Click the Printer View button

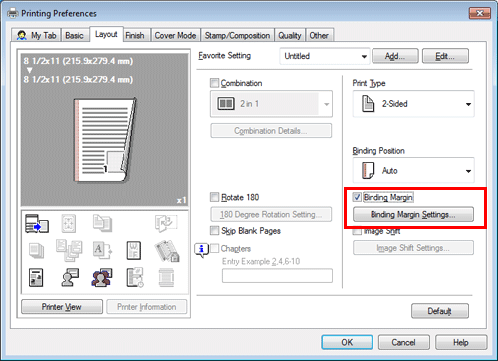62,307
